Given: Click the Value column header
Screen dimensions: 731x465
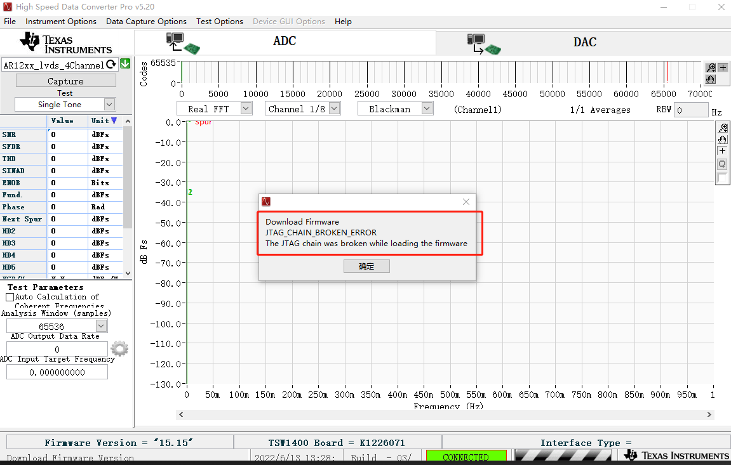Looking at the screenshot, I should pos(68,121).
